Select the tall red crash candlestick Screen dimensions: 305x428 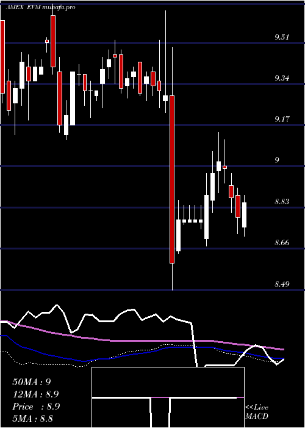(172, 179)
